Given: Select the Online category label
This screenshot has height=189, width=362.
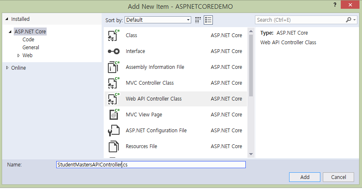Looking at the screenshot, I should coord(18,68).
